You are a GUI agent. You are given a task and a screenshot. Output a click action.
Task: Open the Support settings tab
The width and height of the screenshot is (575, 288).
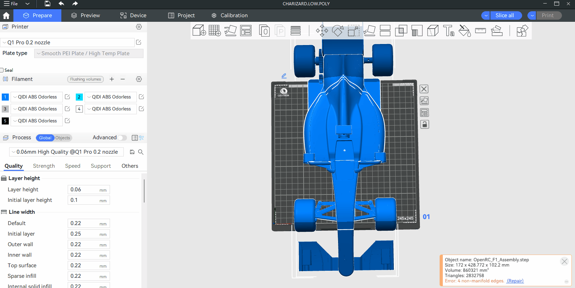click(100, 166)
